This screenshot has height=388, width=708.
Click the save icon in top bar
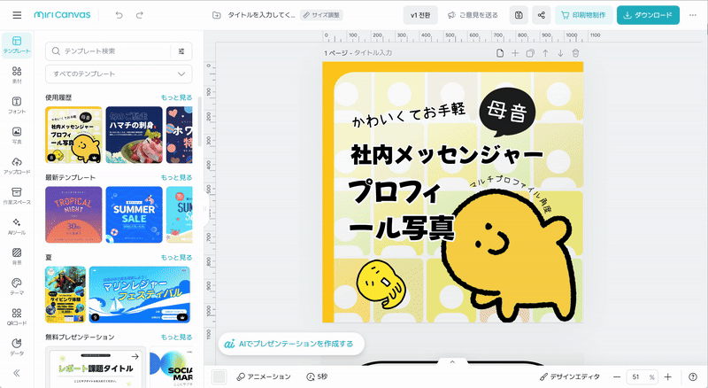point(518,15)
